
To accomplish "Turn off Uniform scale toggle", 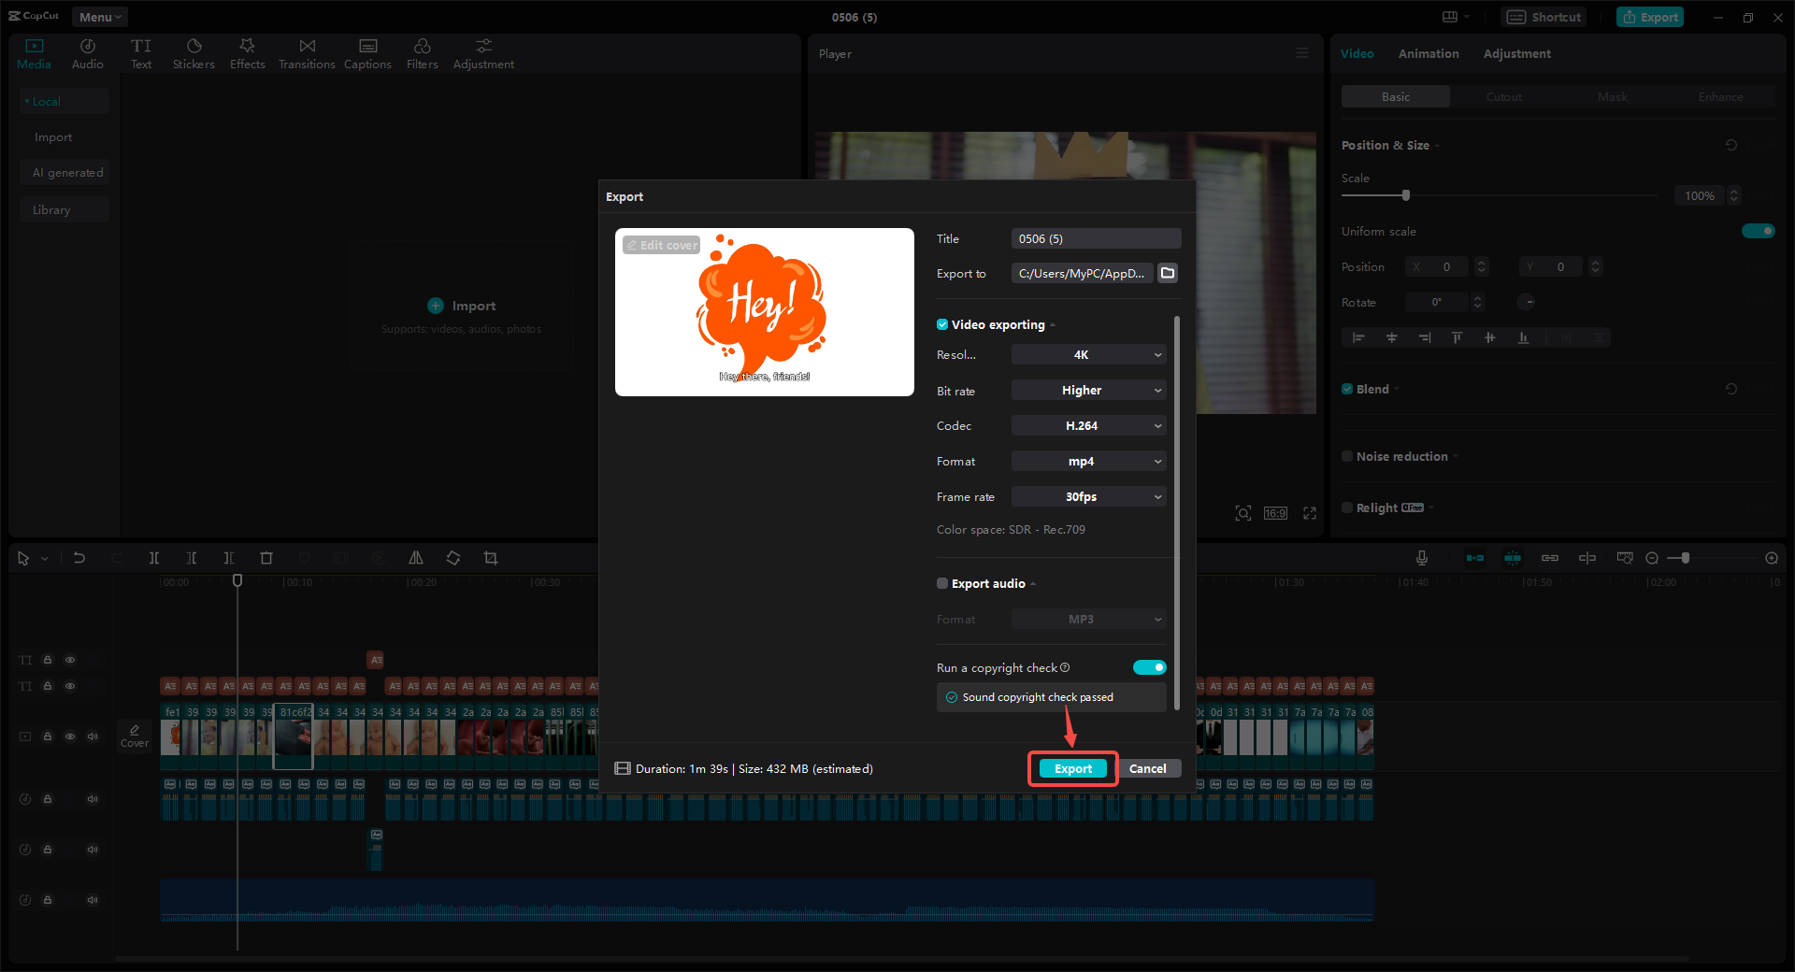I will click(1759, 231).
